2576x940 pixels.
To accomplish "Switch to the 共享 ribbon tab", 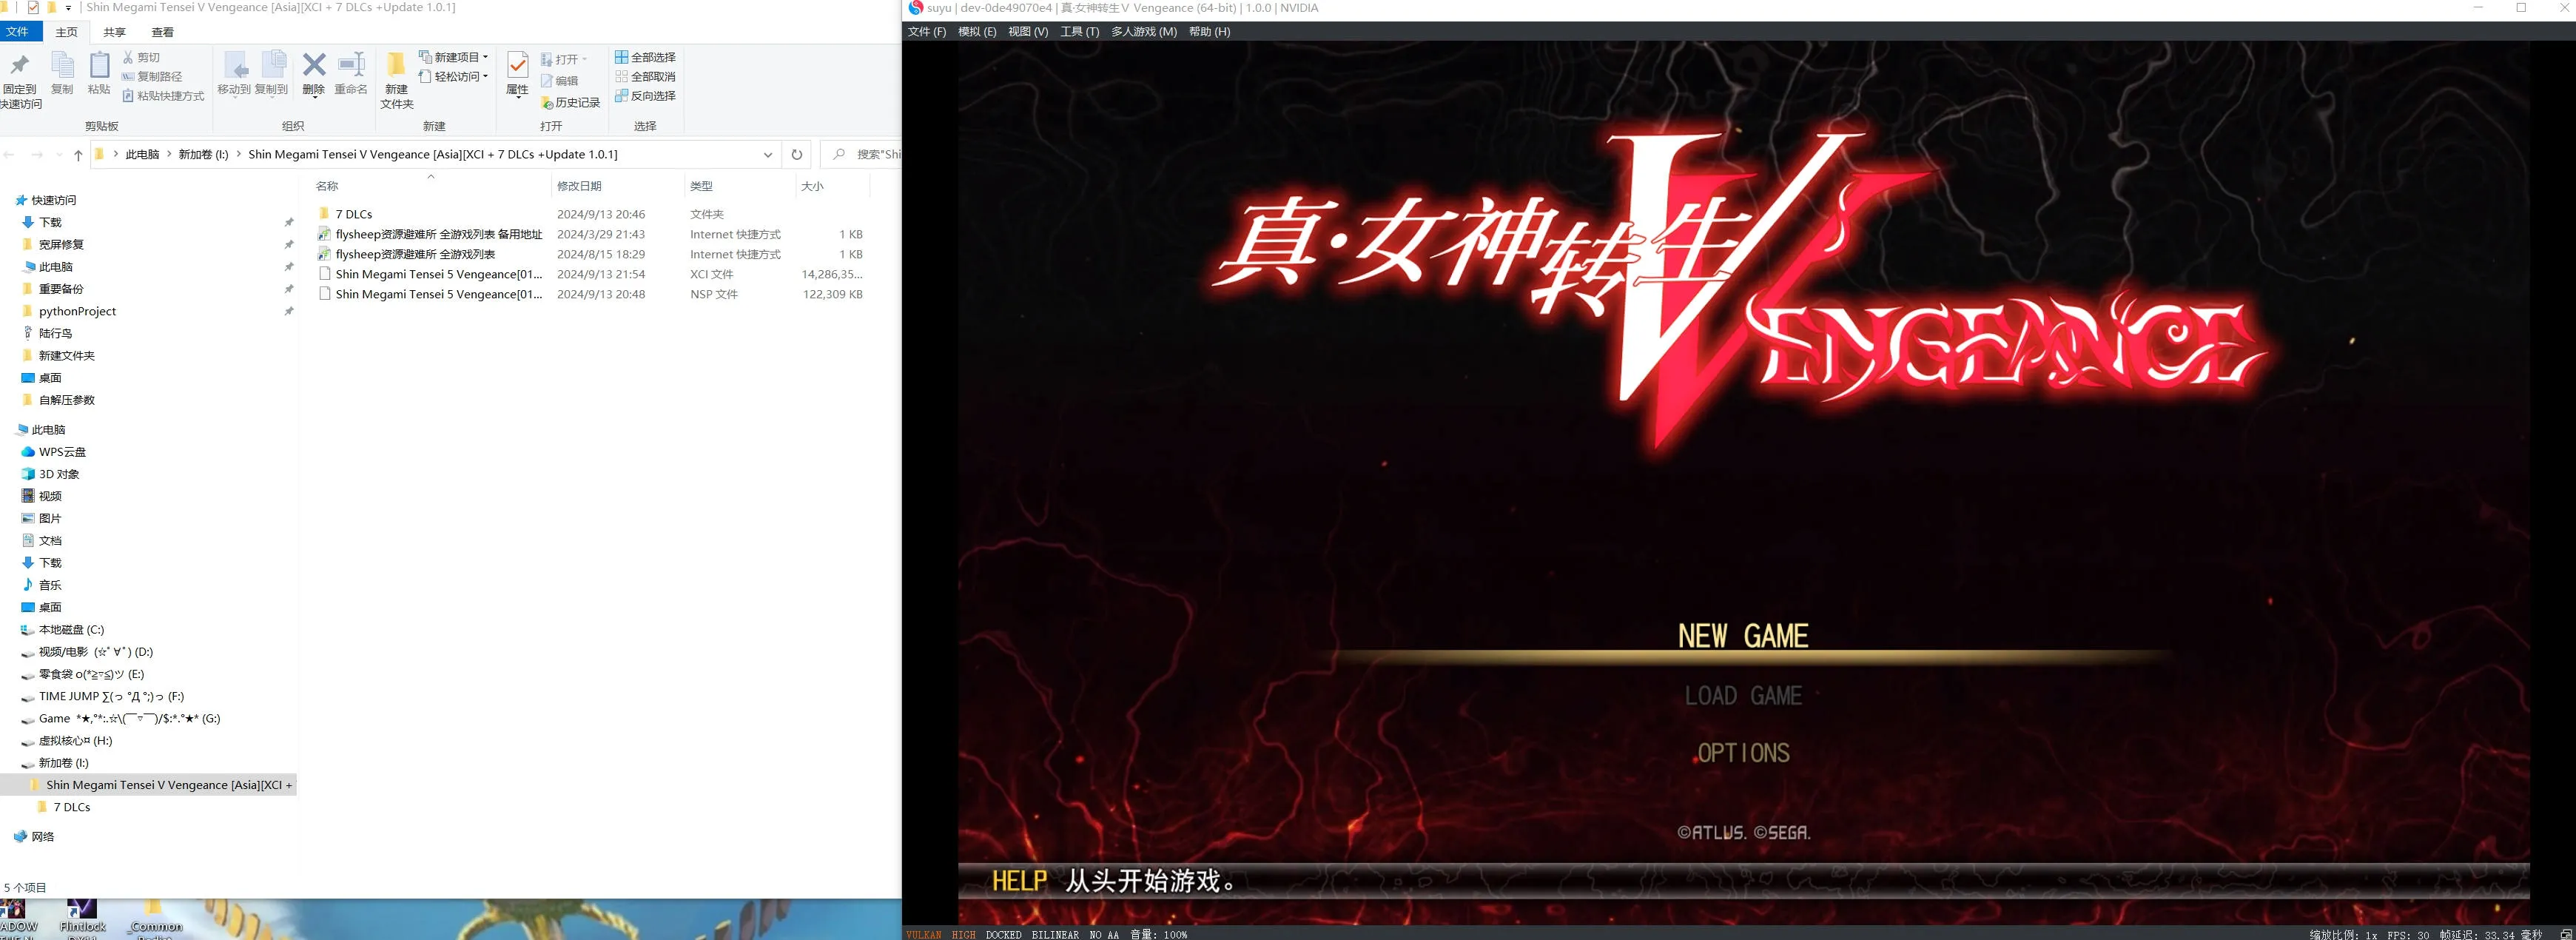I will [114, 32].
